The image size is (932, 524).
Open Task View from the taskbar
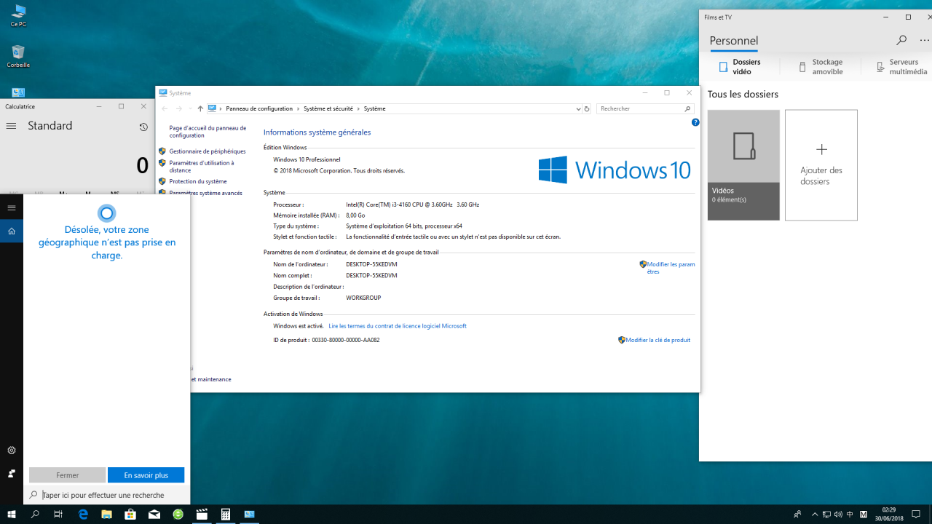(x=58, y=514)
